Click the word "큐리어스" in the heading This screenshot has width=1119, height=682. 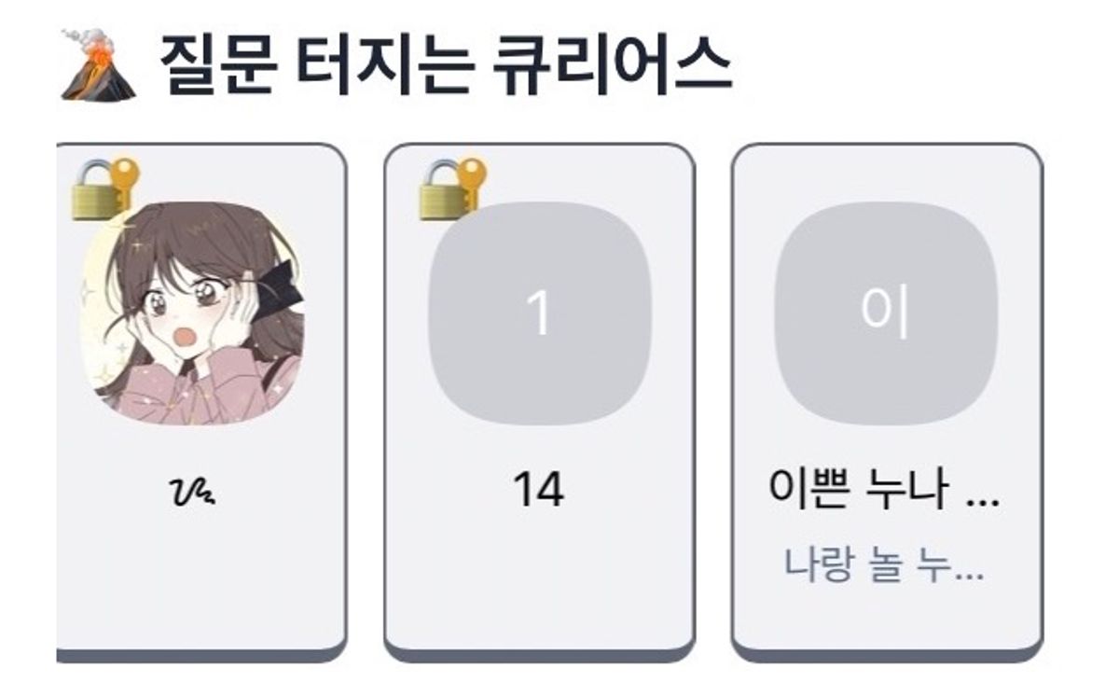pyautogui.click(x=610, y=64)
